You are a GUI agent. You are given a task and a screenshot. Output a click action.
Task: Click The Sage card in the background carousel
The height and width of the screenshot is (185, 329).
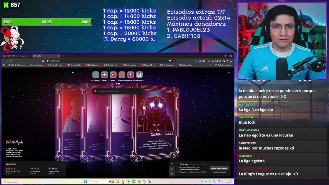(156, 123)
